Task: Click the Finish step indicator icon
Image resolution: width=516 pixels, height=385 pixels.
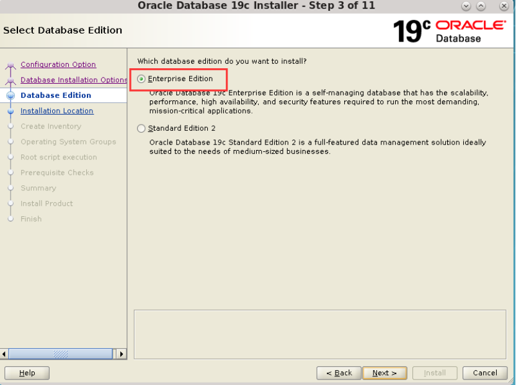Action: 11,219
